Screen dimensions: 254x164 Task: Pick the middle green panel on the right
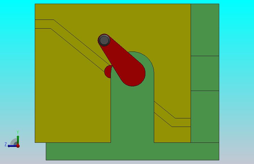205,73
